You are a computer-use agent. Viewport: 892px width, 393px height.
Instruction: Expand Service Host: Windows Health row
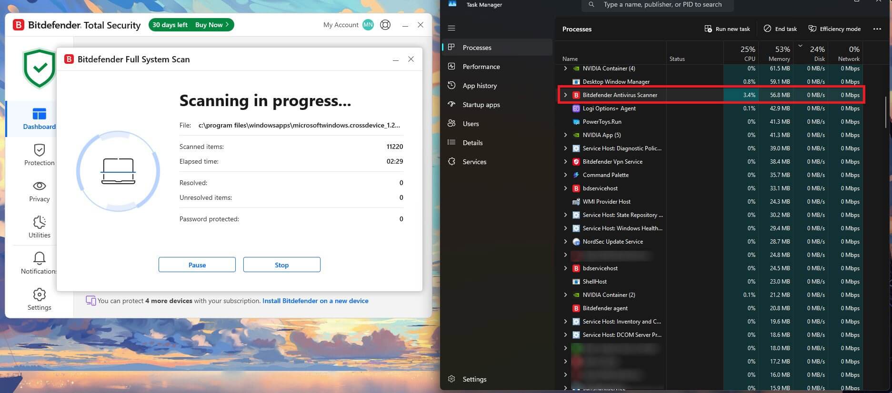pyautogui.click(x=565, y=228)
